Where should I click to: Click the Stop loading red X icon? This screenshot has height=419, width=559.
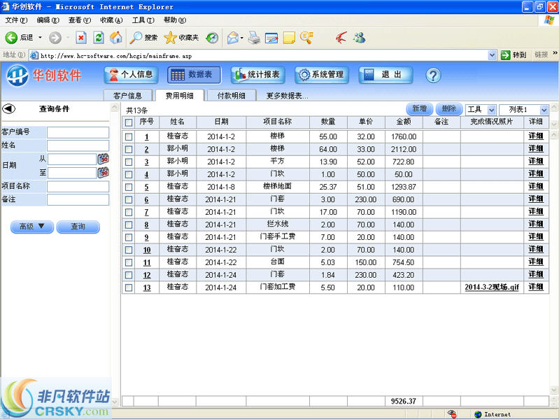(x=81, y=37)
